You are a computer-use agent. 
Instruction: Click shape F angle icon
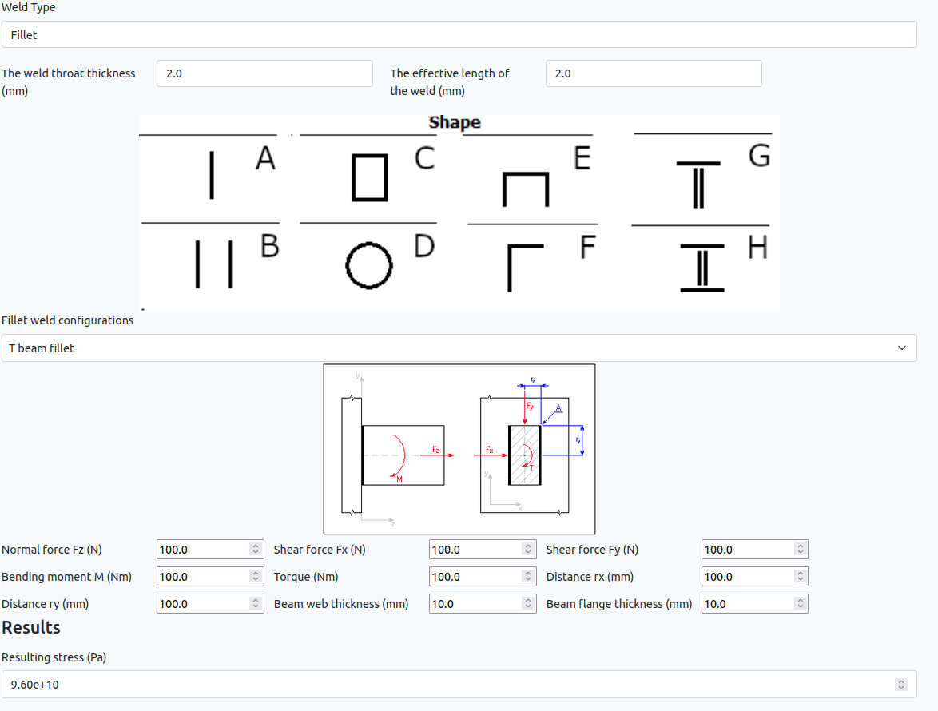pos(525,268)
